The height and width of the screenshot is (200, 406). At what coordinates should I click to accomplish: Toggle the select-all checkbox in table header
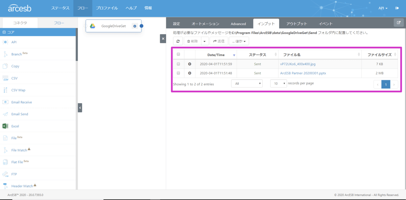coord(178,54)
